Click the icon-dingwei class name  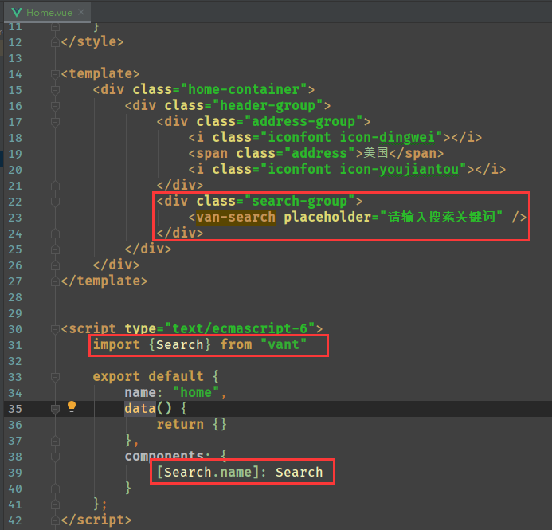387,137
